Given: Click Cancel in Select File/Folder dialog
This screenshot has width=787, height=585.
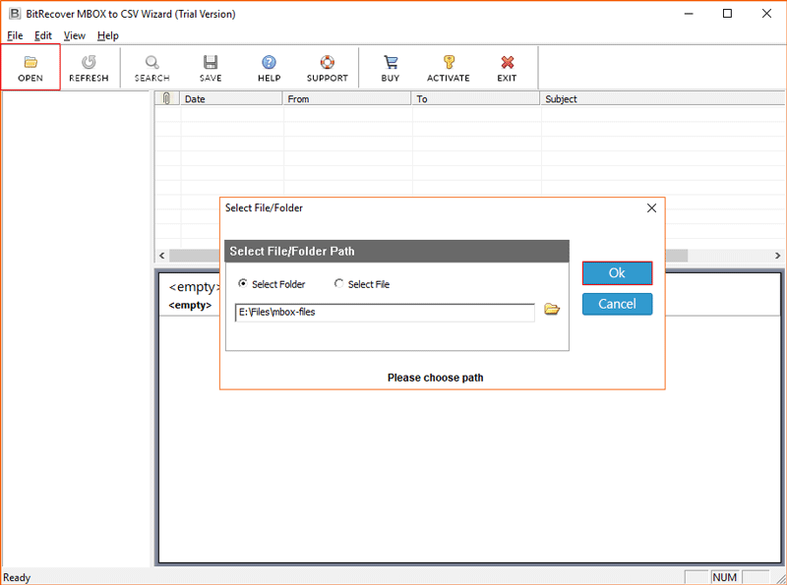Looking at the screenshot, I should (x=618, y=304).
